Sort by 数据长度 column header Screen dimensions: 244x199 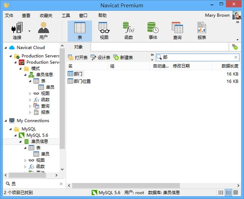226,66
